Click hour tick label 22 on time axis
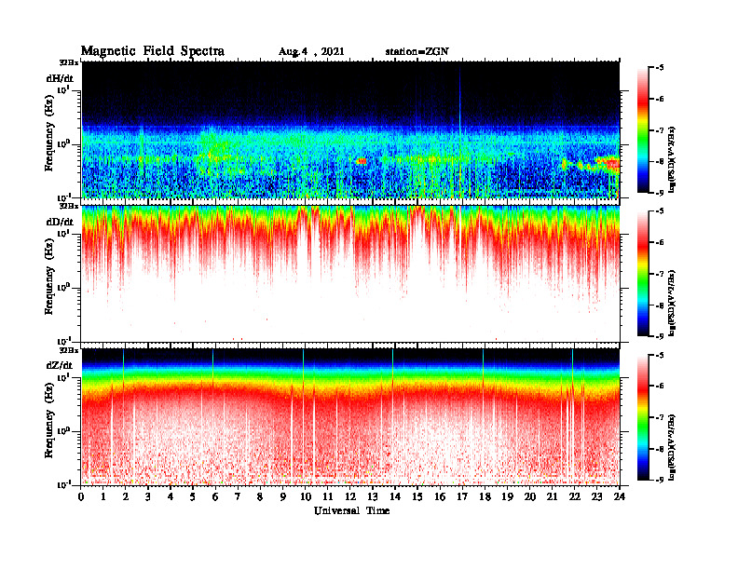The image size is (738, 570). coord(574,496)
